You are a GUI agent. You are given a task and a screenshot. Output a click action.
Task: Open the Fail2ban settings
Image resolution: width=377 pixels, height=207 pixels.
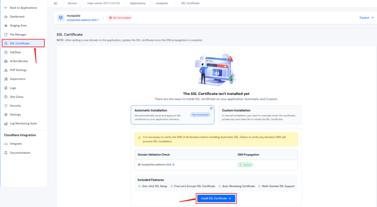[15, 52]
